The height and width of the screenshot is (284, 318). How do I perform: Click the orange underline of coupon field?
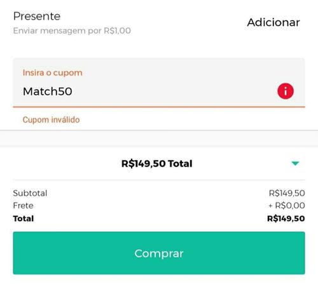coord(159,107)
